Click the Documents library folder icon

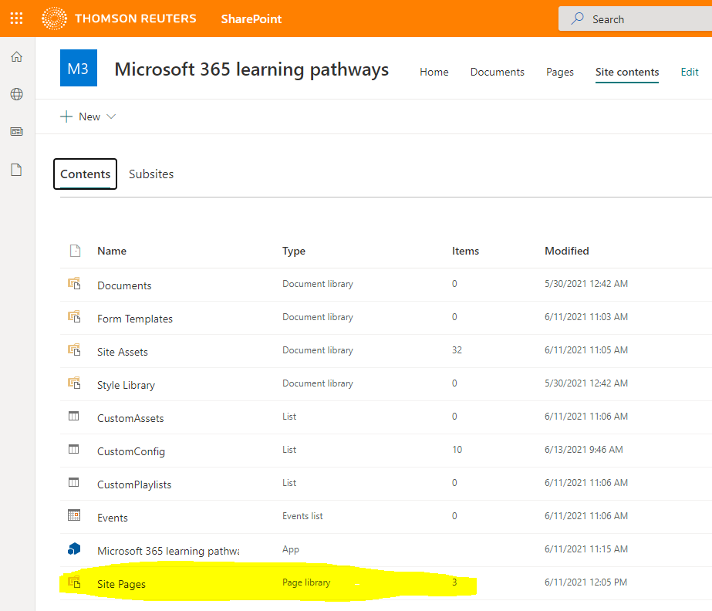pos(75,285)
